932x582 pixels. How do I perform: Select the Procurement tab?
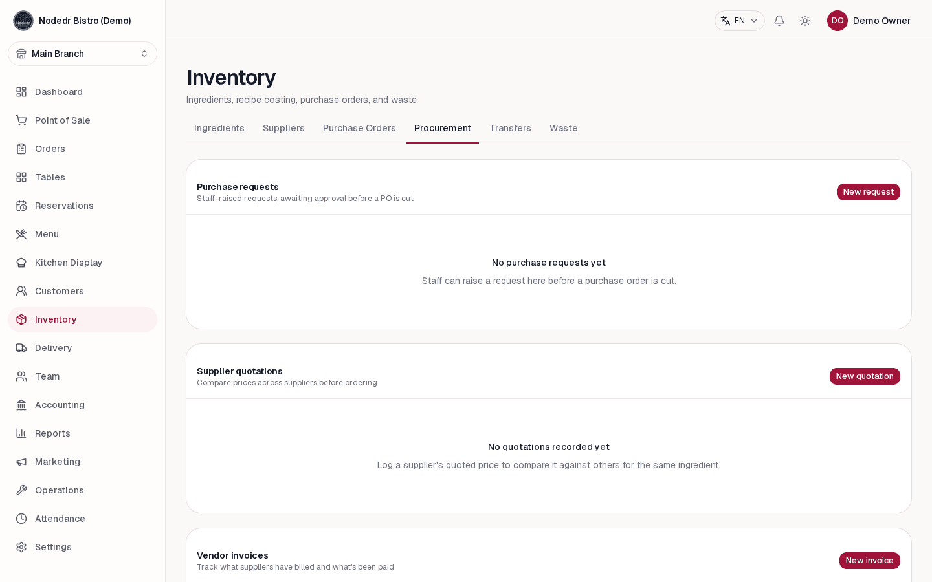pyautogui.click(x=443, y=128)
